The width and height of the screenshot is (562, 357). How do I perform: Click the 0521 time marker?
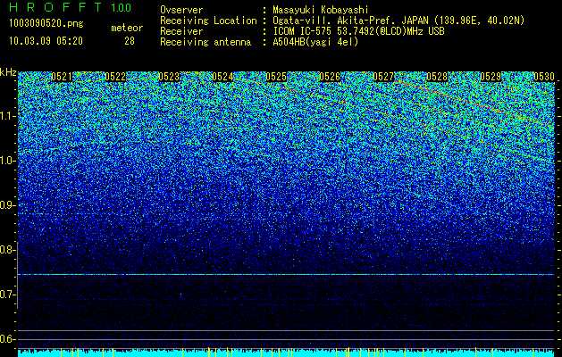coord(62,77)
